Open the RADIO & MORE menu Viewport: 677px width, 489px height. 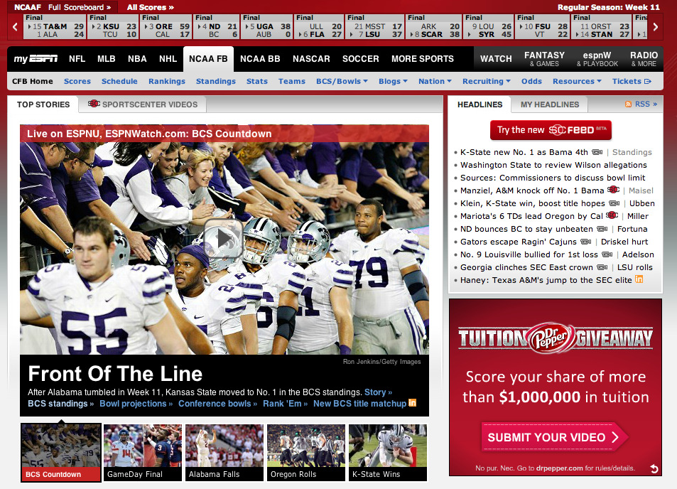pos(644,59)
